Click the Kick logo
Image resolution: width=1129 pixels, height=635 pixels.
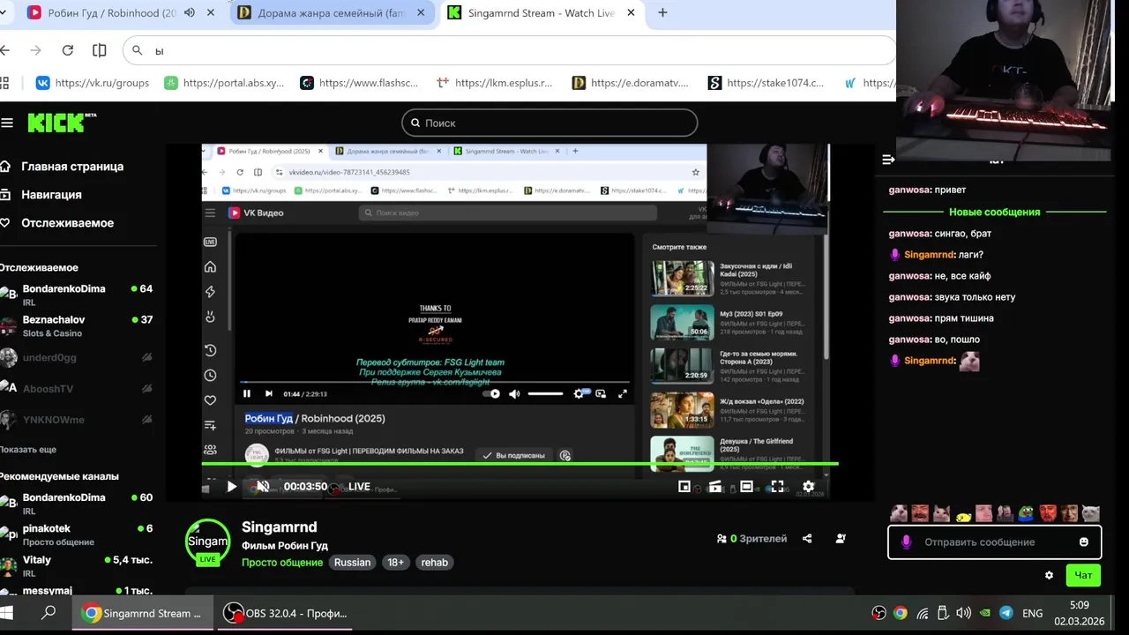(x=61, y=123)
